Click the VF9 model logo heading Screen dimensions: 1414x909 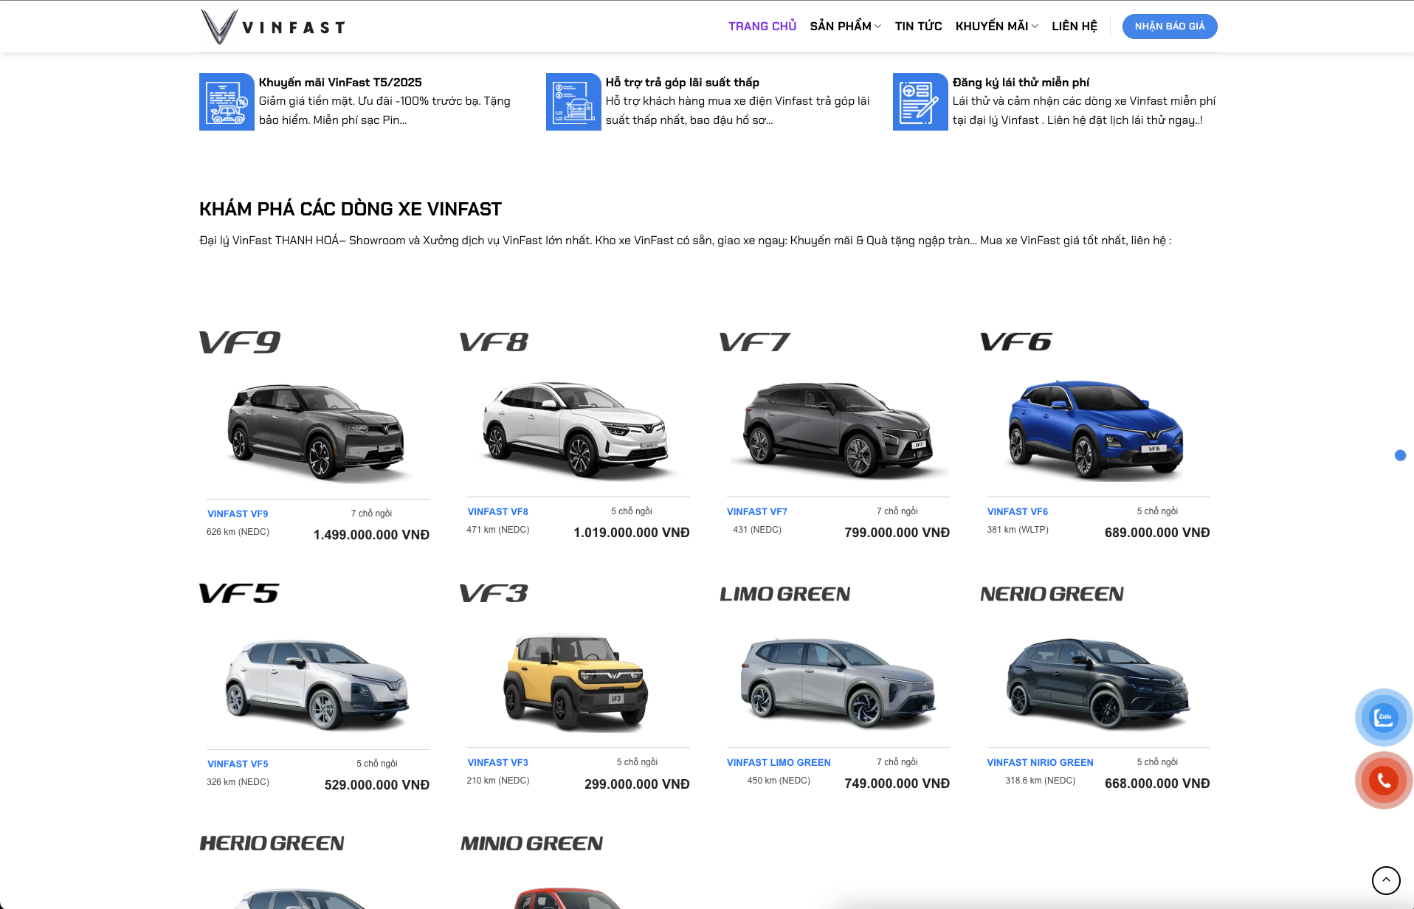coord(240,342)
